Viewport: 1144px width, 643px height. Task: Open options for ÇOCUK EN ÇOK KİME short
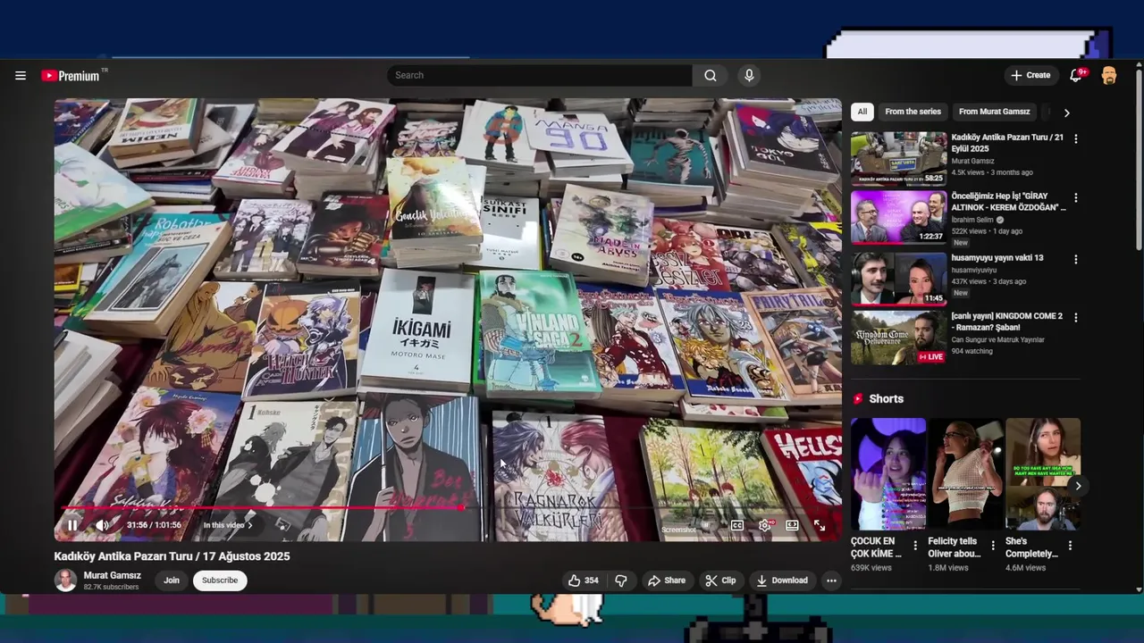click(915, 545)
